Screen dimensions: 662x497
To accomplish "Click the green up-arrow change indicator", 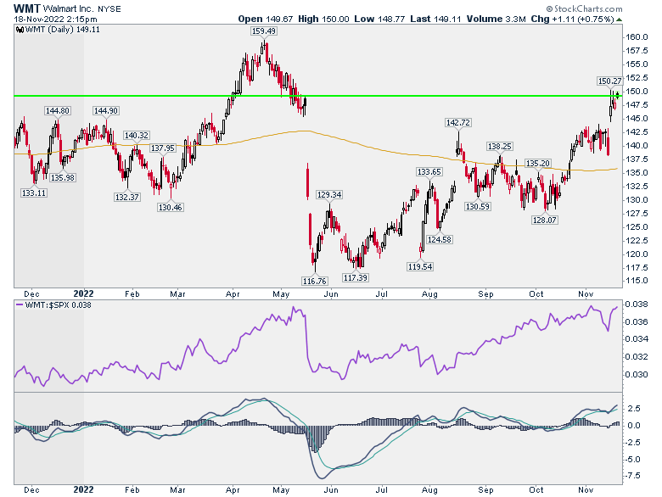I will coord(619,20).
